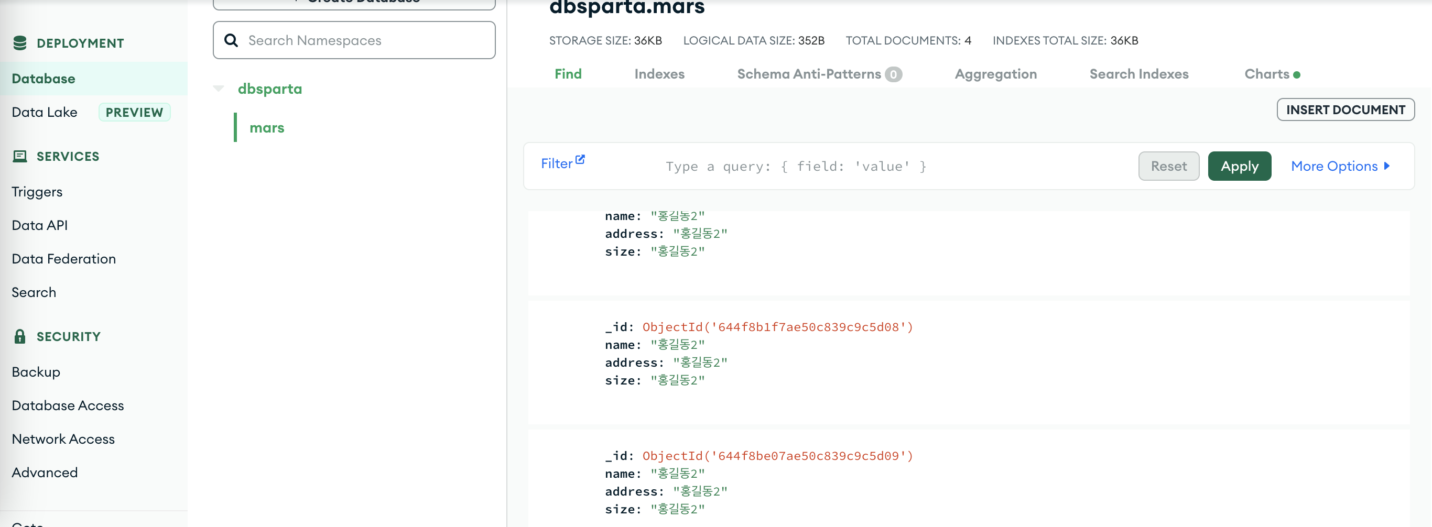The height and width of the screenshot is (527, 1432).
Task: Click the More Options arrow icon
Action: point(1387,166)
